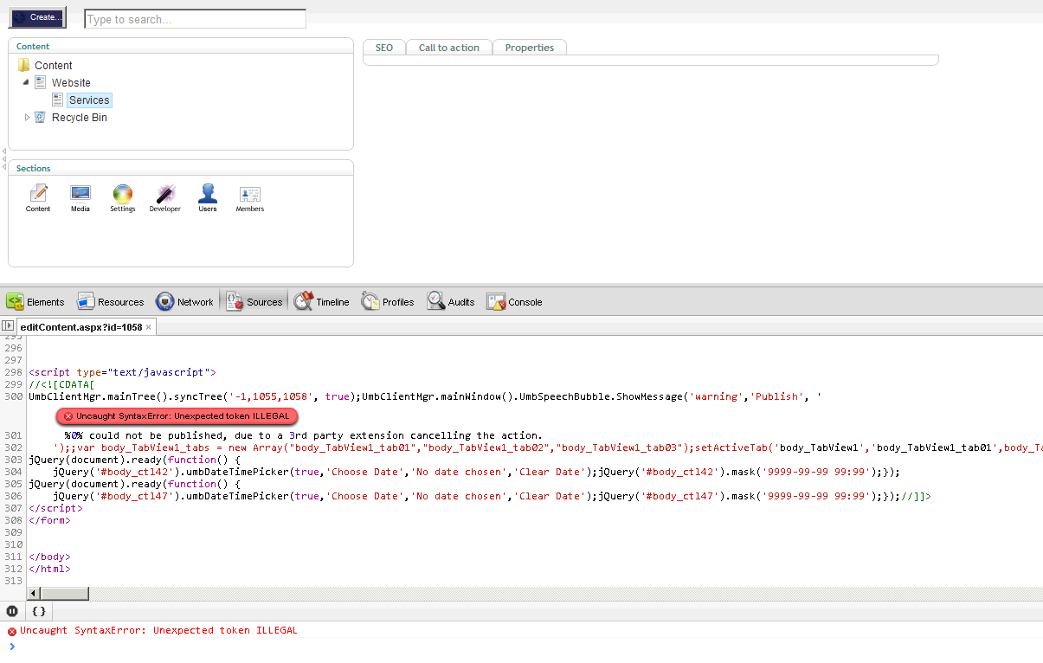Open DevTools Console panel
Viewport: 1043px width, 663px height.
(515, 302)
